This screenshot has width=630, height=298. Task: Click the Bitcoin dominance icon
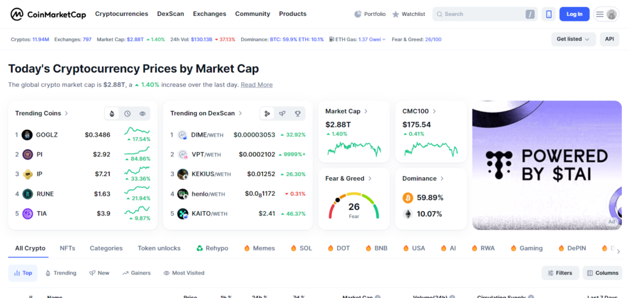click(x=407, y=198)
